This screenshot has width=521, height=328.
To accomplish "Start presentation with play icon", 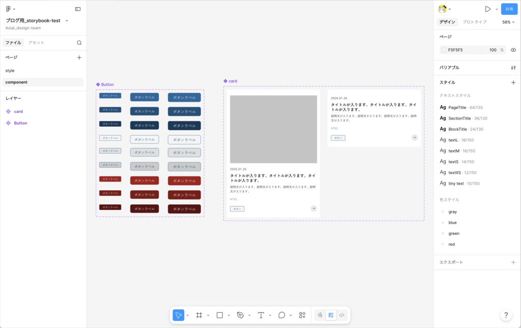I will (487, 9).
